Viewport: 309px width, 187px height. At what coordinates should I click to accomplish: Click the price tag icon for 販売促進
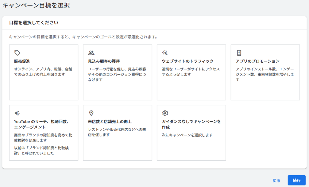tap(18, 53)
